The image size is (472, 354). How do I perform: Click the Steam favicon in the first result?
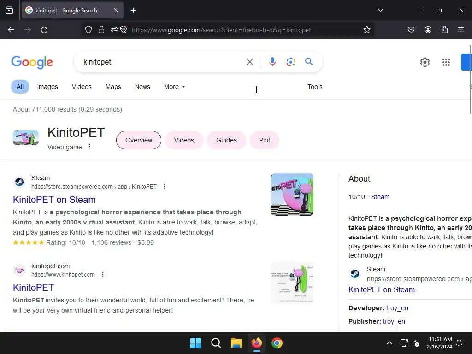click(x=19, y=182)
